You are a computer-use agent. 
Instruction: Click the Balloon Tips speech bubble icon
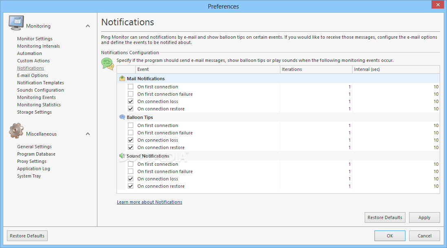(122, 117)
